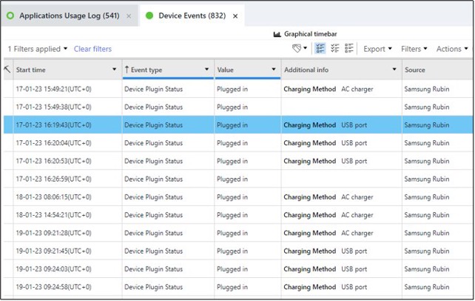The image size is (475, 301).
Task: Expand the Filters dropdown menu
Action: pos(414,49)
